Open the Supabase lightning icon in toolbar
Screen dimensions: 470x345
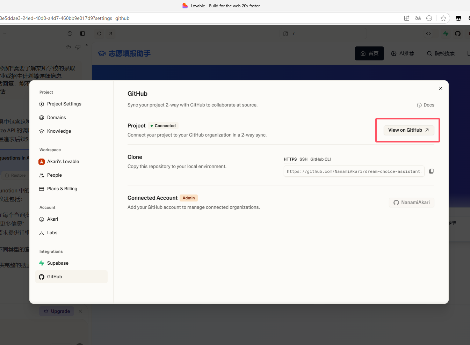pyautogui.click(x=446, y=34)
